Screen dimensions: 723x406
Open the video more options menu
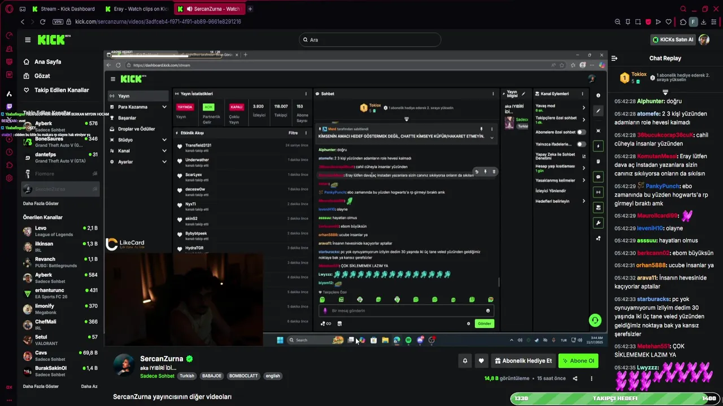tap(591, 378)
